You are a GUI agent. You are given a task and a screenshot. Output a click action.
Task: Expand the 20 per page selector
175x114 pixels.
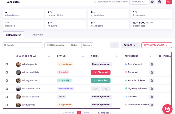[104, 113]
